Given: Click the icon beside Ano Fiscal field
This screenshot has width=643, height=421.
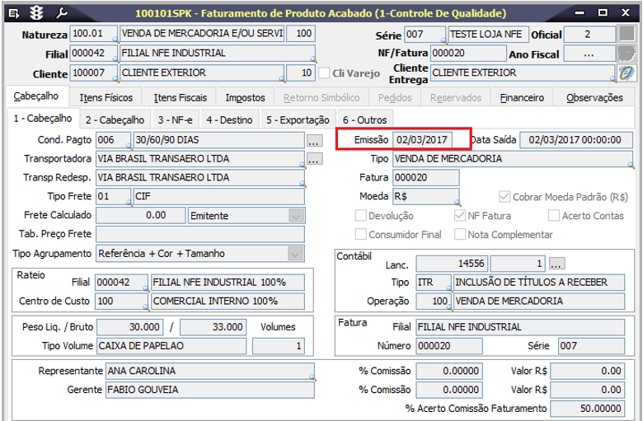Looking at the screenshot, I should [627, 54].
